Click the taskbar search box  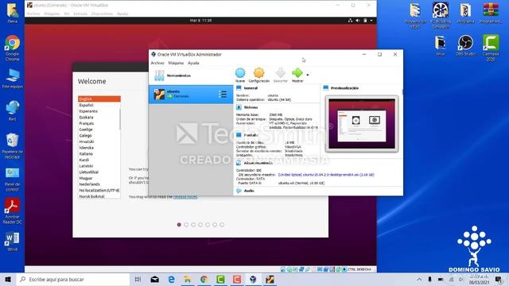tap(73, 279)
